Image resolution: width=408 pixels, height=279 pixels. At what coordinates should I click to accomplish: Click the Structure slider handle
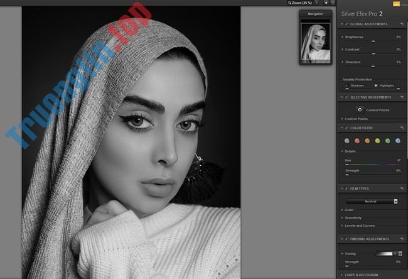coord(373,66)
